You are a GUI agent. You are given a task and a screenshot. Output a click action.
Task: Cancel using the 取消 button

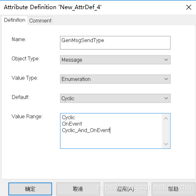(78, 189)
